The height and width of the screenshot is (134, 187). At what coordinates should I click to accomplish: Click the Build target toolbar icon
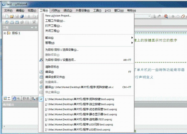(x=12, y=22)
